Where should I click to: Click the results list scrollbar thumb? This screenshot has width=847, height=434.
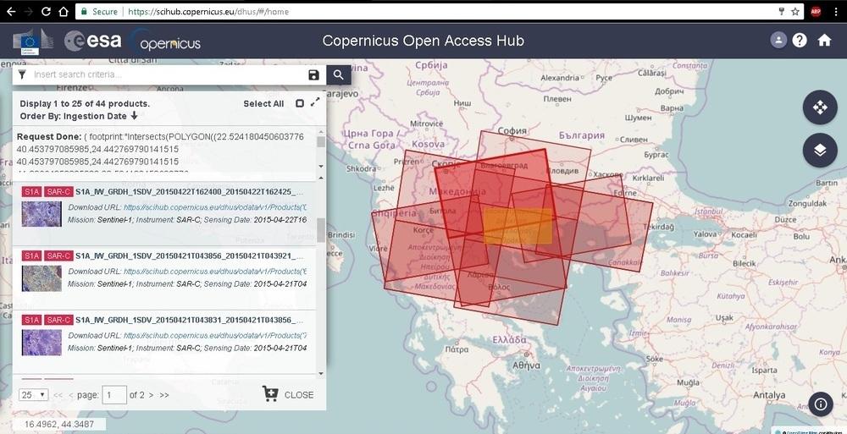coord(321,230)
